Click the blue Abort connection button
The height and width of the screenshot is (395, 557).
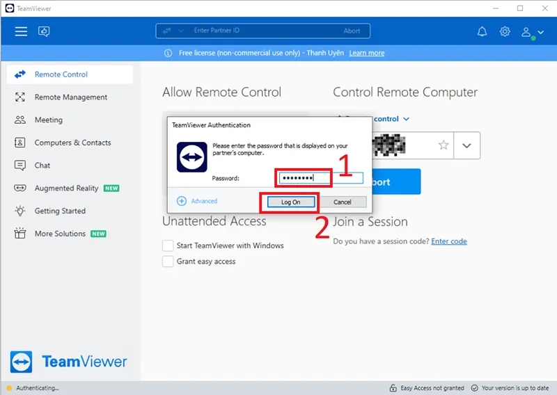[396, 182]
